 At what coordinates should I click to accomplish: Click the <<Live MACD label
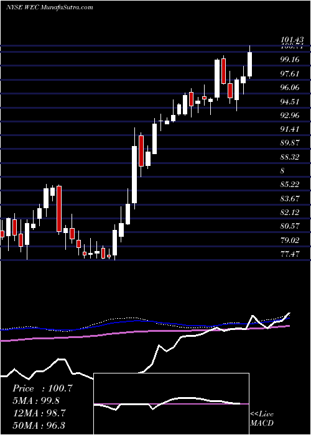click(x=262, y=419)
